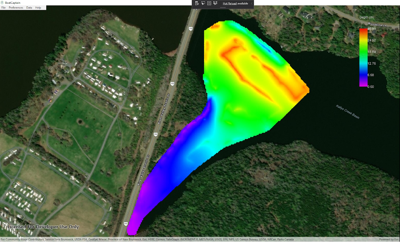Viewport: 400px width, 242px height.
Task: Click the BoatCaptain app icon in the title bar
Action: click(2, 2)
